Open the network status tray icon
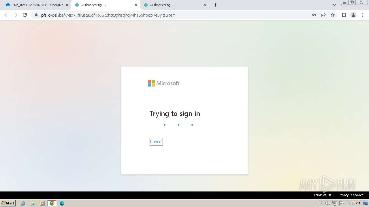 click(x=335, y=203)
